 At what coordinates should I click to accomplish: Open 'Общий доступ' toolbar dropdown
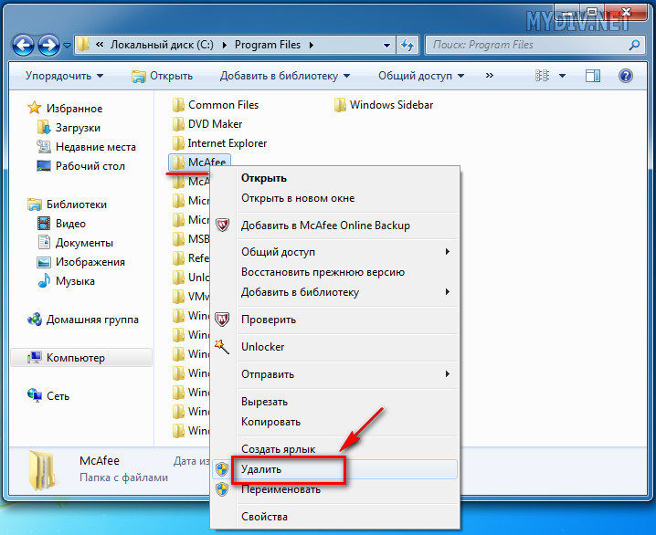click(421, 76)
